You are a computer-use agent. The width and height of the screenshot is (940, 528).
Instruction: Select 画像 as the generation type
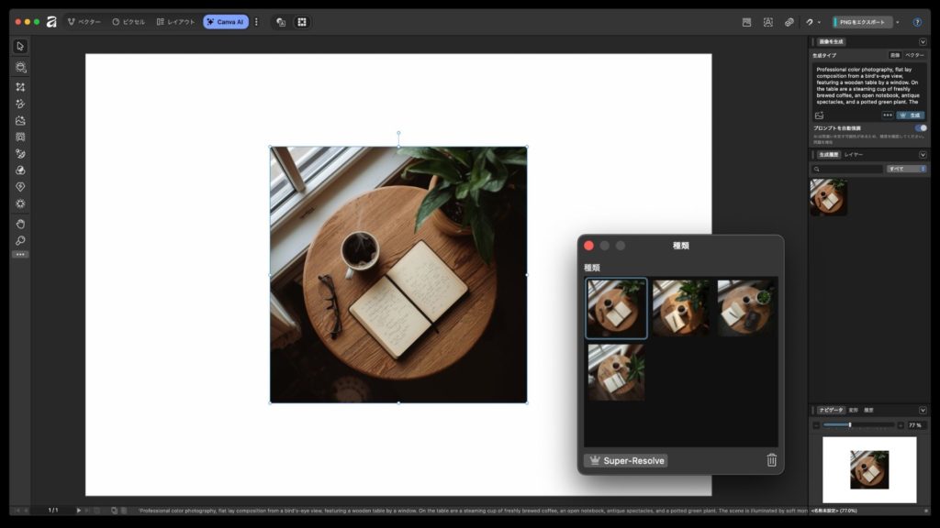point(894,55)
